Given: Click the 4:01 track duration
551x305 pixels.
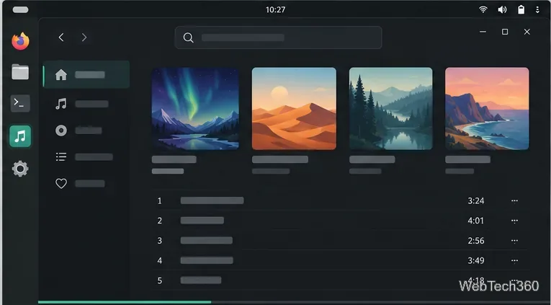Looking at the screenshot, I should tap(476, 221).
